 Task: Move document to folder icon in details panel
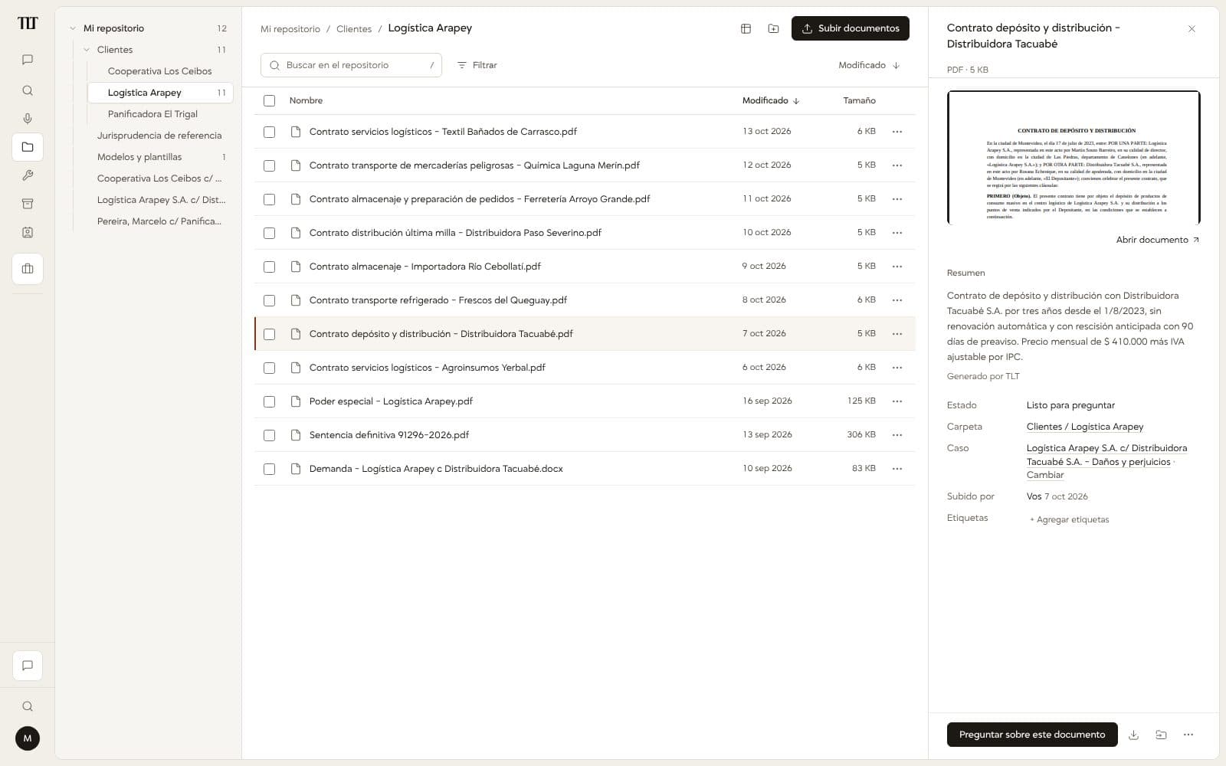click(1161, 735)
